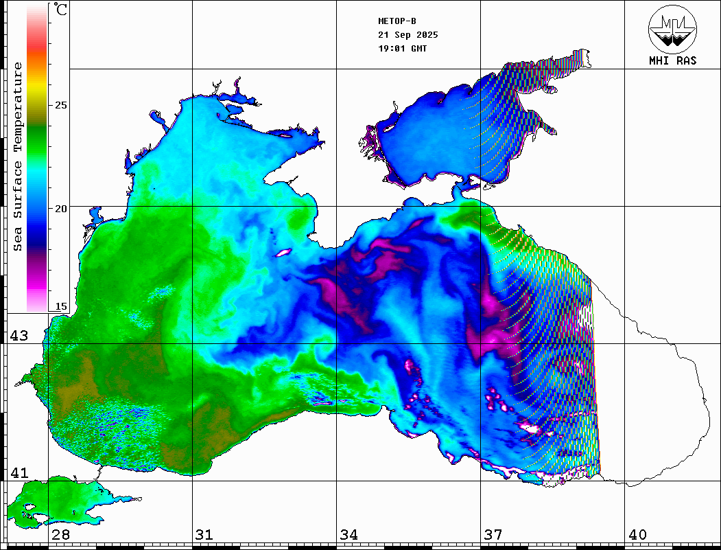Click the °C unit label above the scale
This screenshot has width=721, height=550.
click(61, 10)
